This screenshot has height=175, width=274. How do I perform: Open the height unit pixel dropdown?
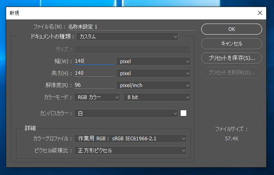pos(153,73)
